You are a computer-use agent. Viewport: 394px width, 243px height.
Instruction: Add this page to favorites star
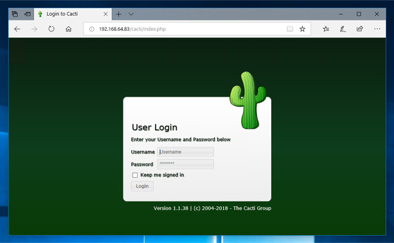coord(302,29)
